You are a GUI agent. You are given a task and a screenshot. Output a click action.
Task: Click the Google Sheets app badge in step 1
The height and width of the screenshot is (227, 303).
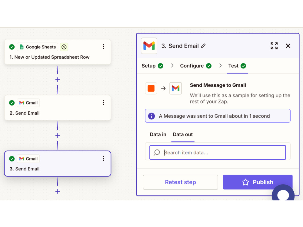pyautogui.click(x=38, y=47)
